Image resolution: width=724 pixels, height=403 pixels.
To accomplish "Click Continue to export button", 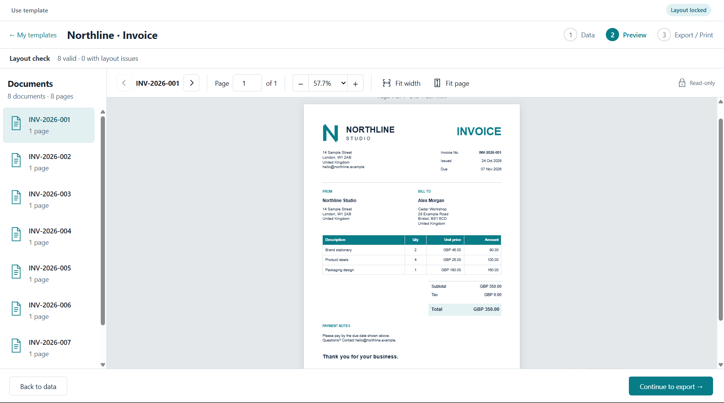I will click(x=671, y=386).
